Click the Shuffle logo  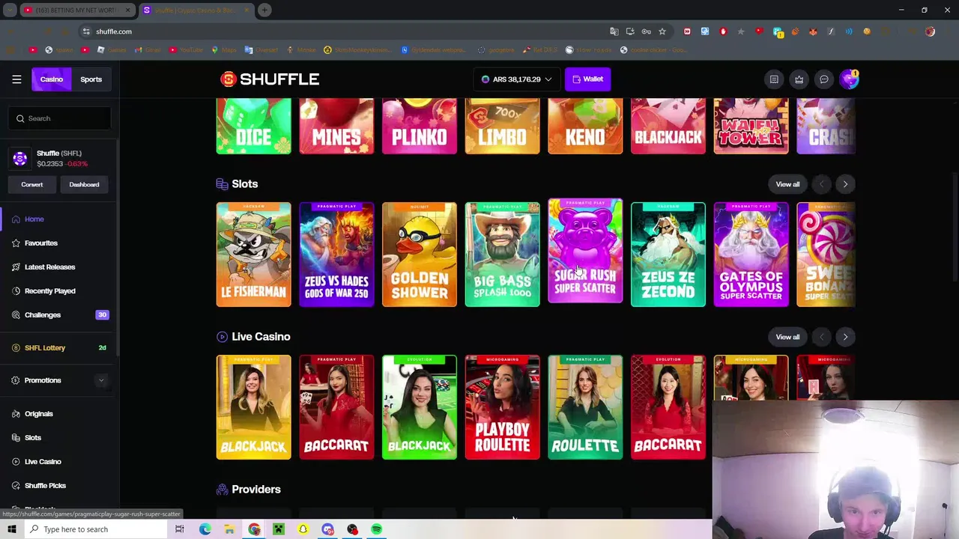(270, 79)
